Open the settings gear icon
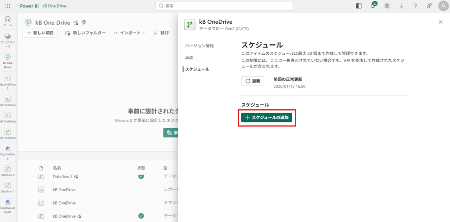 [387, 6]
